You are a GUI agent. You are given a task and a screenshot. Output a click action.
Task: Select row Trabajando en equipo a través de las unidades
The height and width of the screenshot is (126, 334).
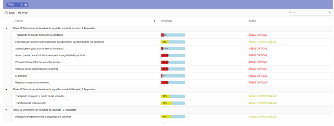coord(172,96)
